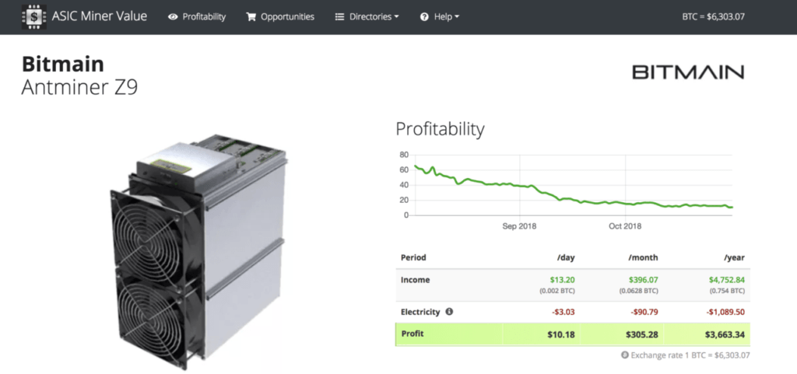The width and height of the screenshot is (797, 374).
Task: Click the $13.20 daily income value
Action: (x=562, y=280)
